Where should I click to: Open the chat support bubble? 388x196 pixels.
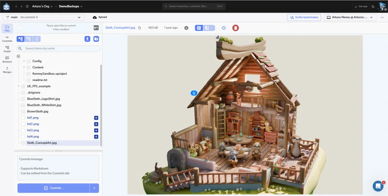click(378, 186)
